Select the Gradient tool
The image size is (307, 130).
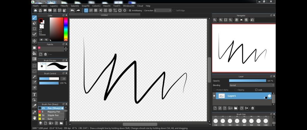point(34,59)
